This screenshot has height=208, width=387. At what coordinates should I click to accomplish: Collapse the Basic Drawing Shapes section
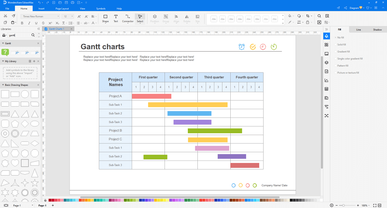pos(3,85)
